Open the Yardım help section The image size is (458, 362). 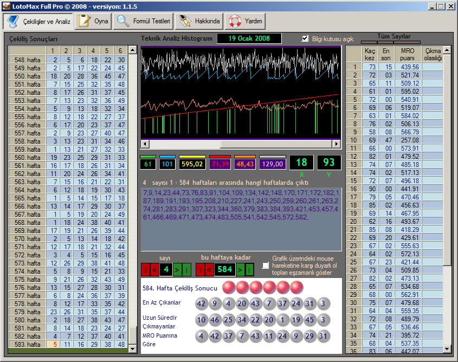tap(245, 21)
